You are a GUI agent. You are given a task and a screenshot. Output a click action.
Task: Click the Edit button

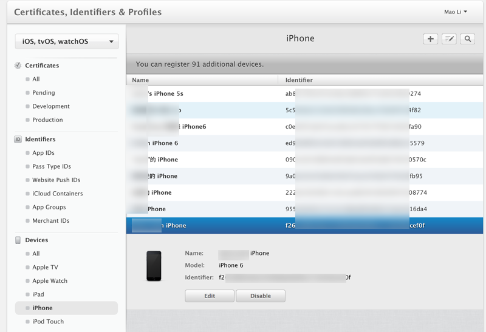coord(210,296)
